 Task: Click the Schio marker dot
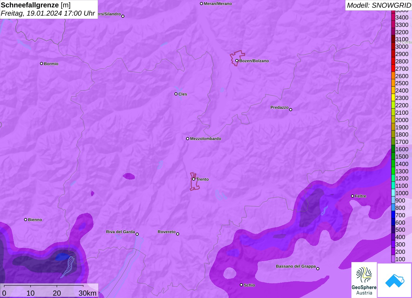(241, 285)
